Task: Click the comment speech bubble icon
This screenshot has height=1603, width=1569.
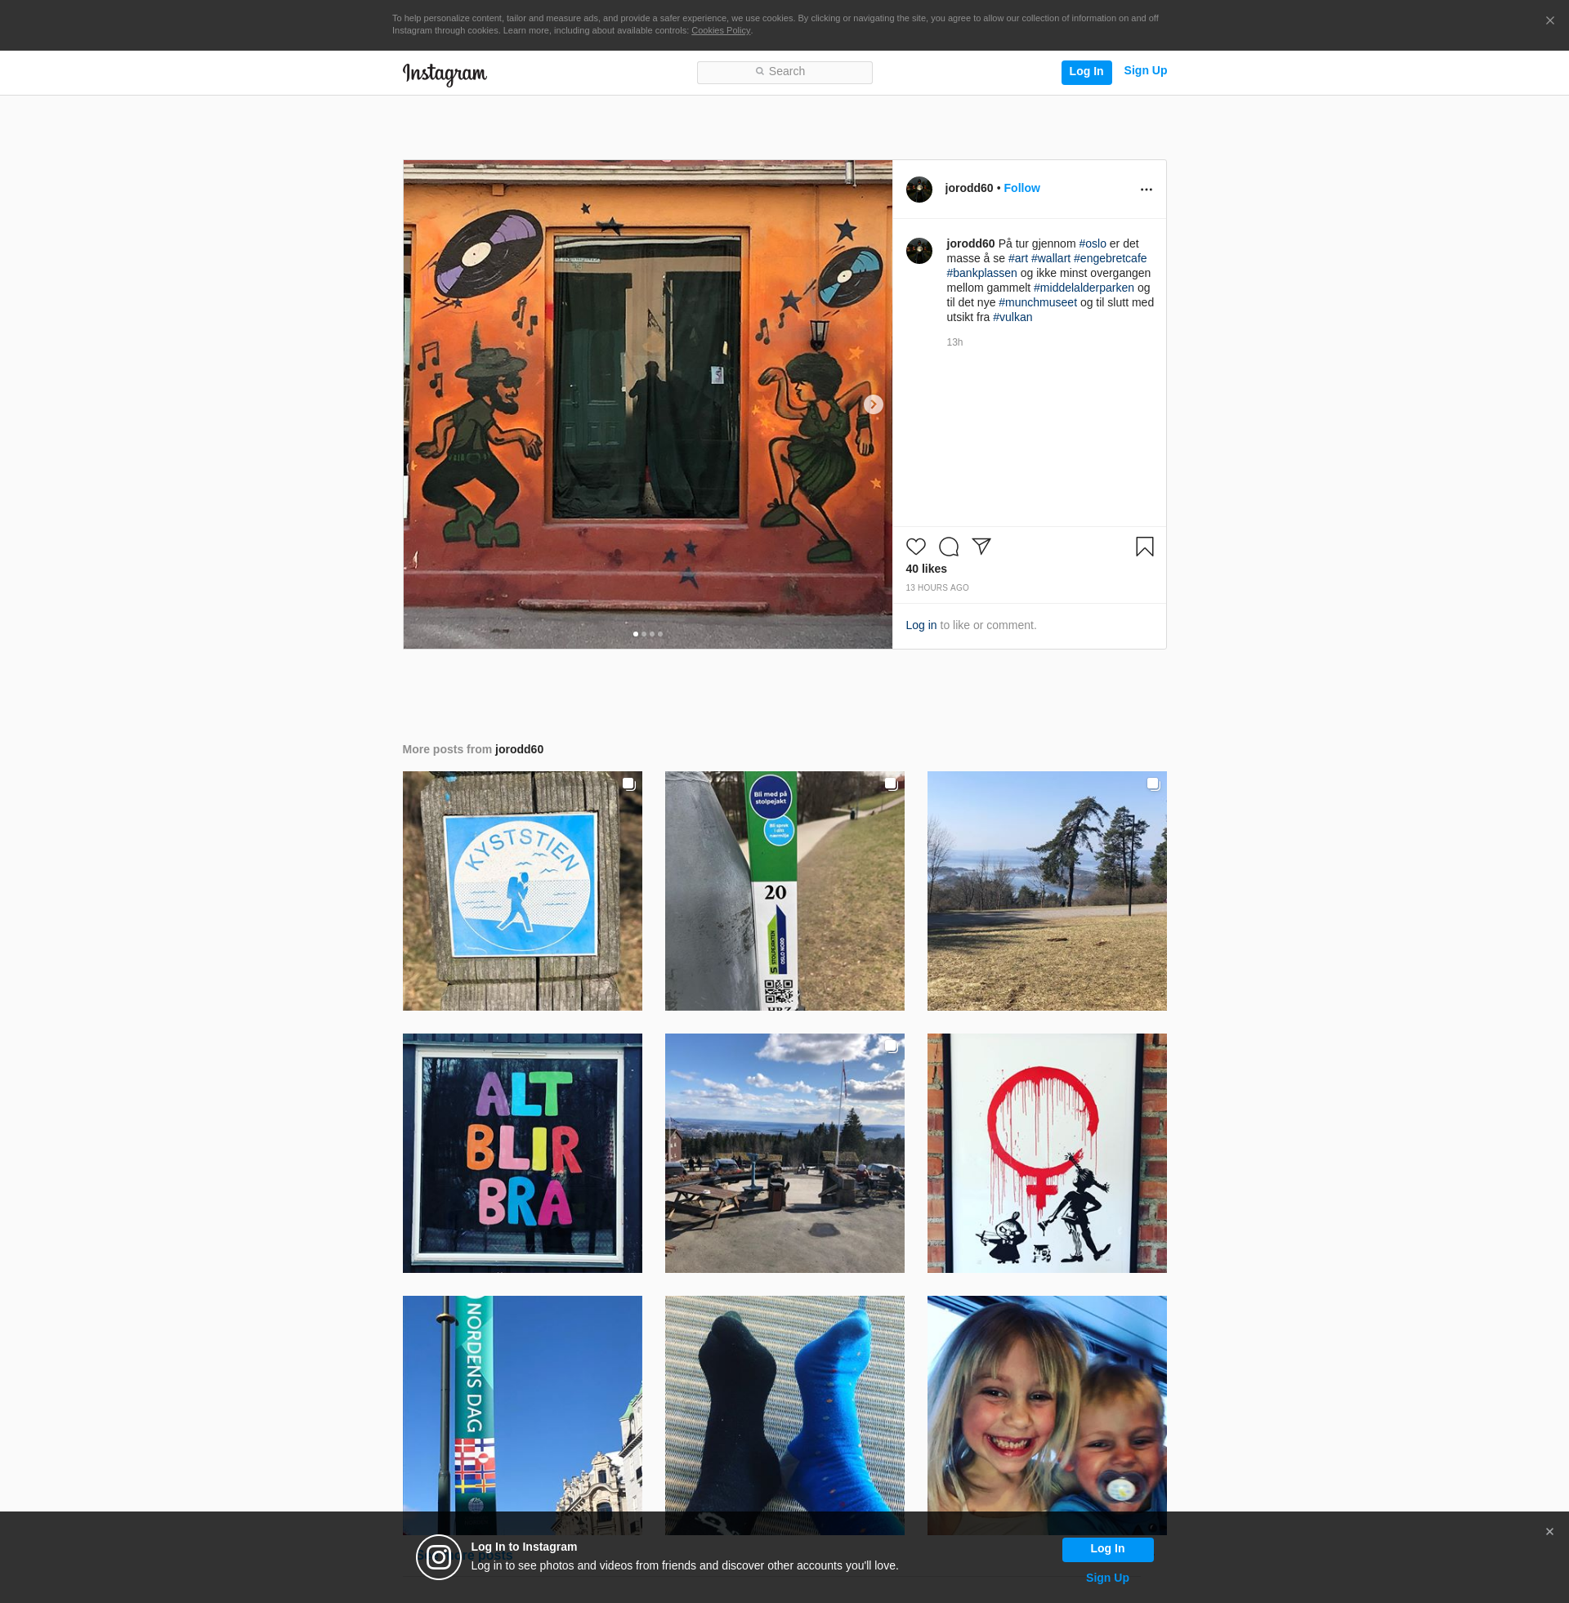Action: [949, 547]
